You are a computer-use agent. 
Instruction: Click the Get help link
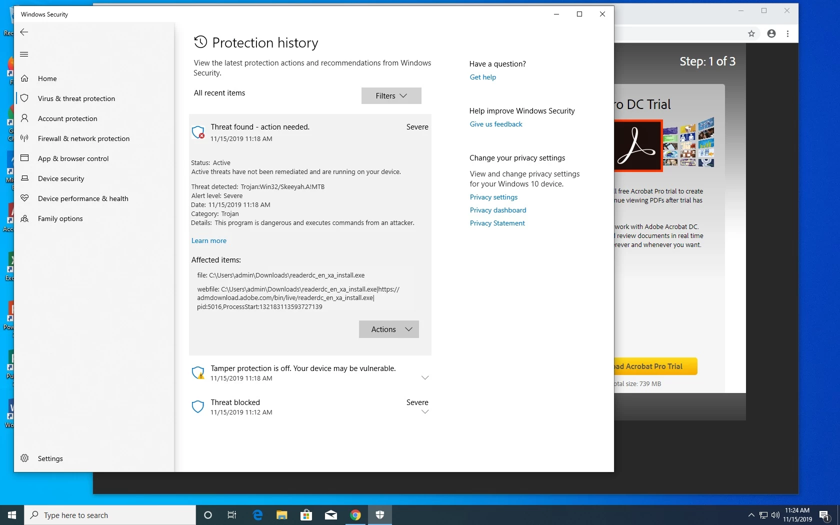tap(483, 77)
